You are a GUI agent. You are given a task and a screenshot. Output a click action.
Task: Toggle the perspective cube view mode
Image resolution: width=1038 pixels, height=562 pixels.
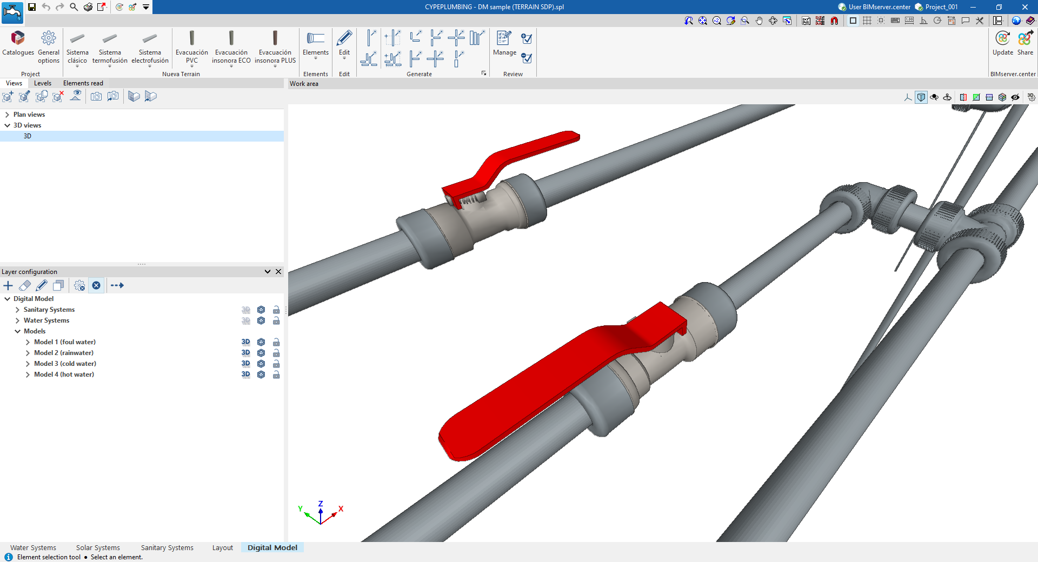point(921,97)
